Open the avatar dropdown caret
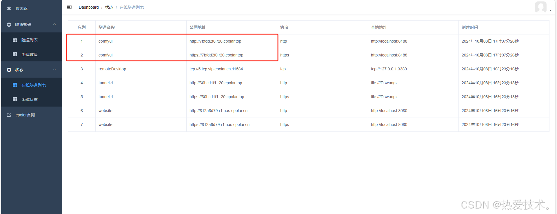The image size is (557, 214). 551,10
